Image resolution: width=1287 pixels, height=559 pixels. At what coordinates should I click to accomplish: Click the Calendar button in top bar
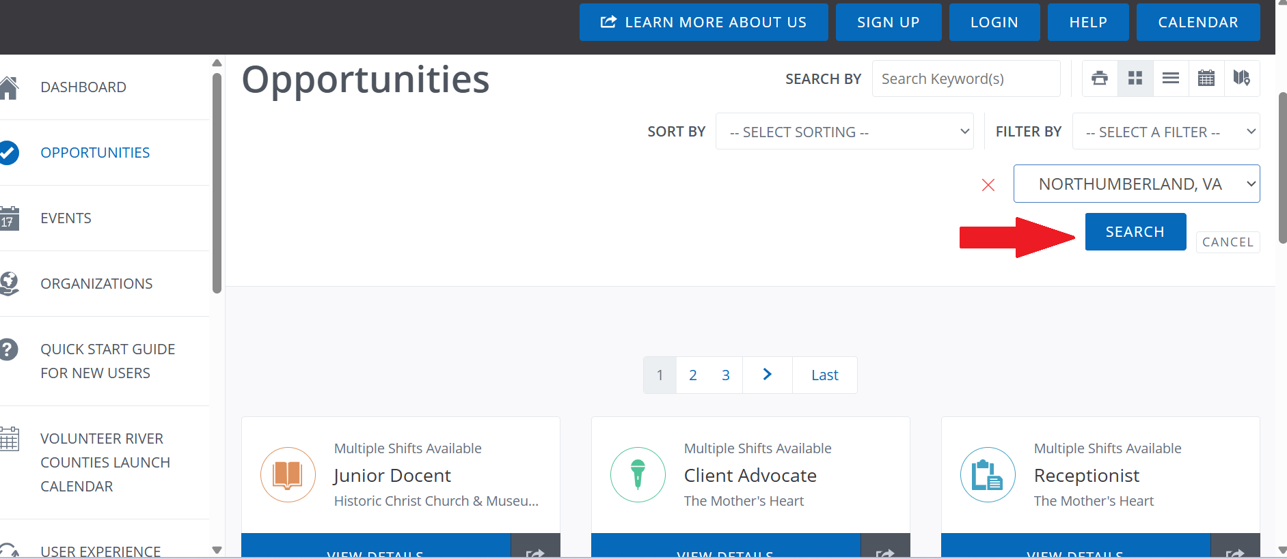pos(1198,22)
